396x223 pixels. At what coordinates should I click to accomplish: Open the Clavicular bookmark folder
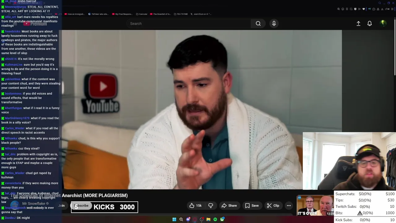coord(141,14)
